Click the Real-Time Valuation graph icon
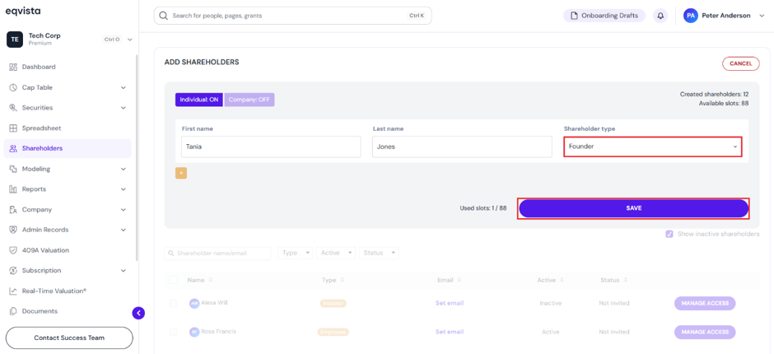This screenshot has width=774, height=354. pos(13,291)
